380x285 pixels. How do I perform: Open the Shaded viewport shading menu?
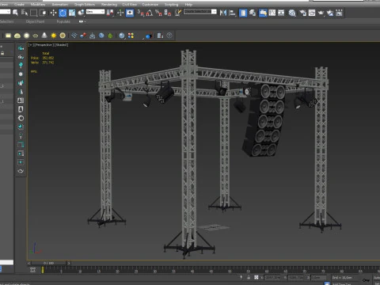(61, 45)
